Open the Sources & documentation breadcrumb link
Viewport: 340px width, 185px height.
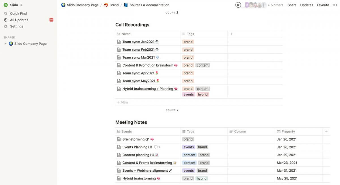[x=149, y=5]
